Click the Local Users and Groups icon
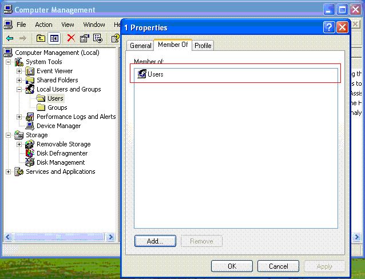Viewport: 365px width, 279px height. [30, 89]
